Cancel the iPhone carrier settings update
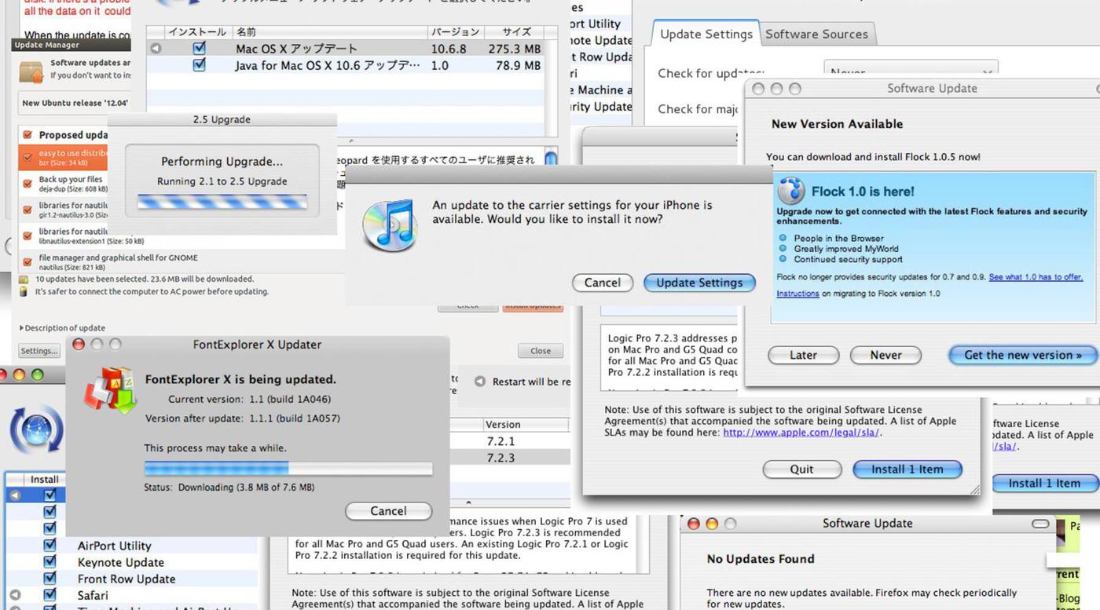Screen dimensions: 1100x610 pyautogui.click(x=602, y=283)
